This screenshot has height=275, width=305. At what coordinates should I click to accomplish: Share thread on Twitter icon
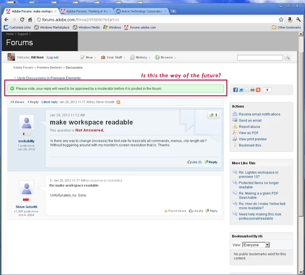coord(241,90)
